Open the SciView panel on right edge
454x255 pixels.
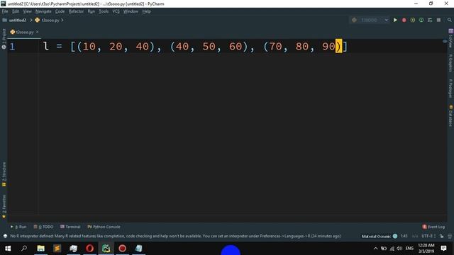450,38
